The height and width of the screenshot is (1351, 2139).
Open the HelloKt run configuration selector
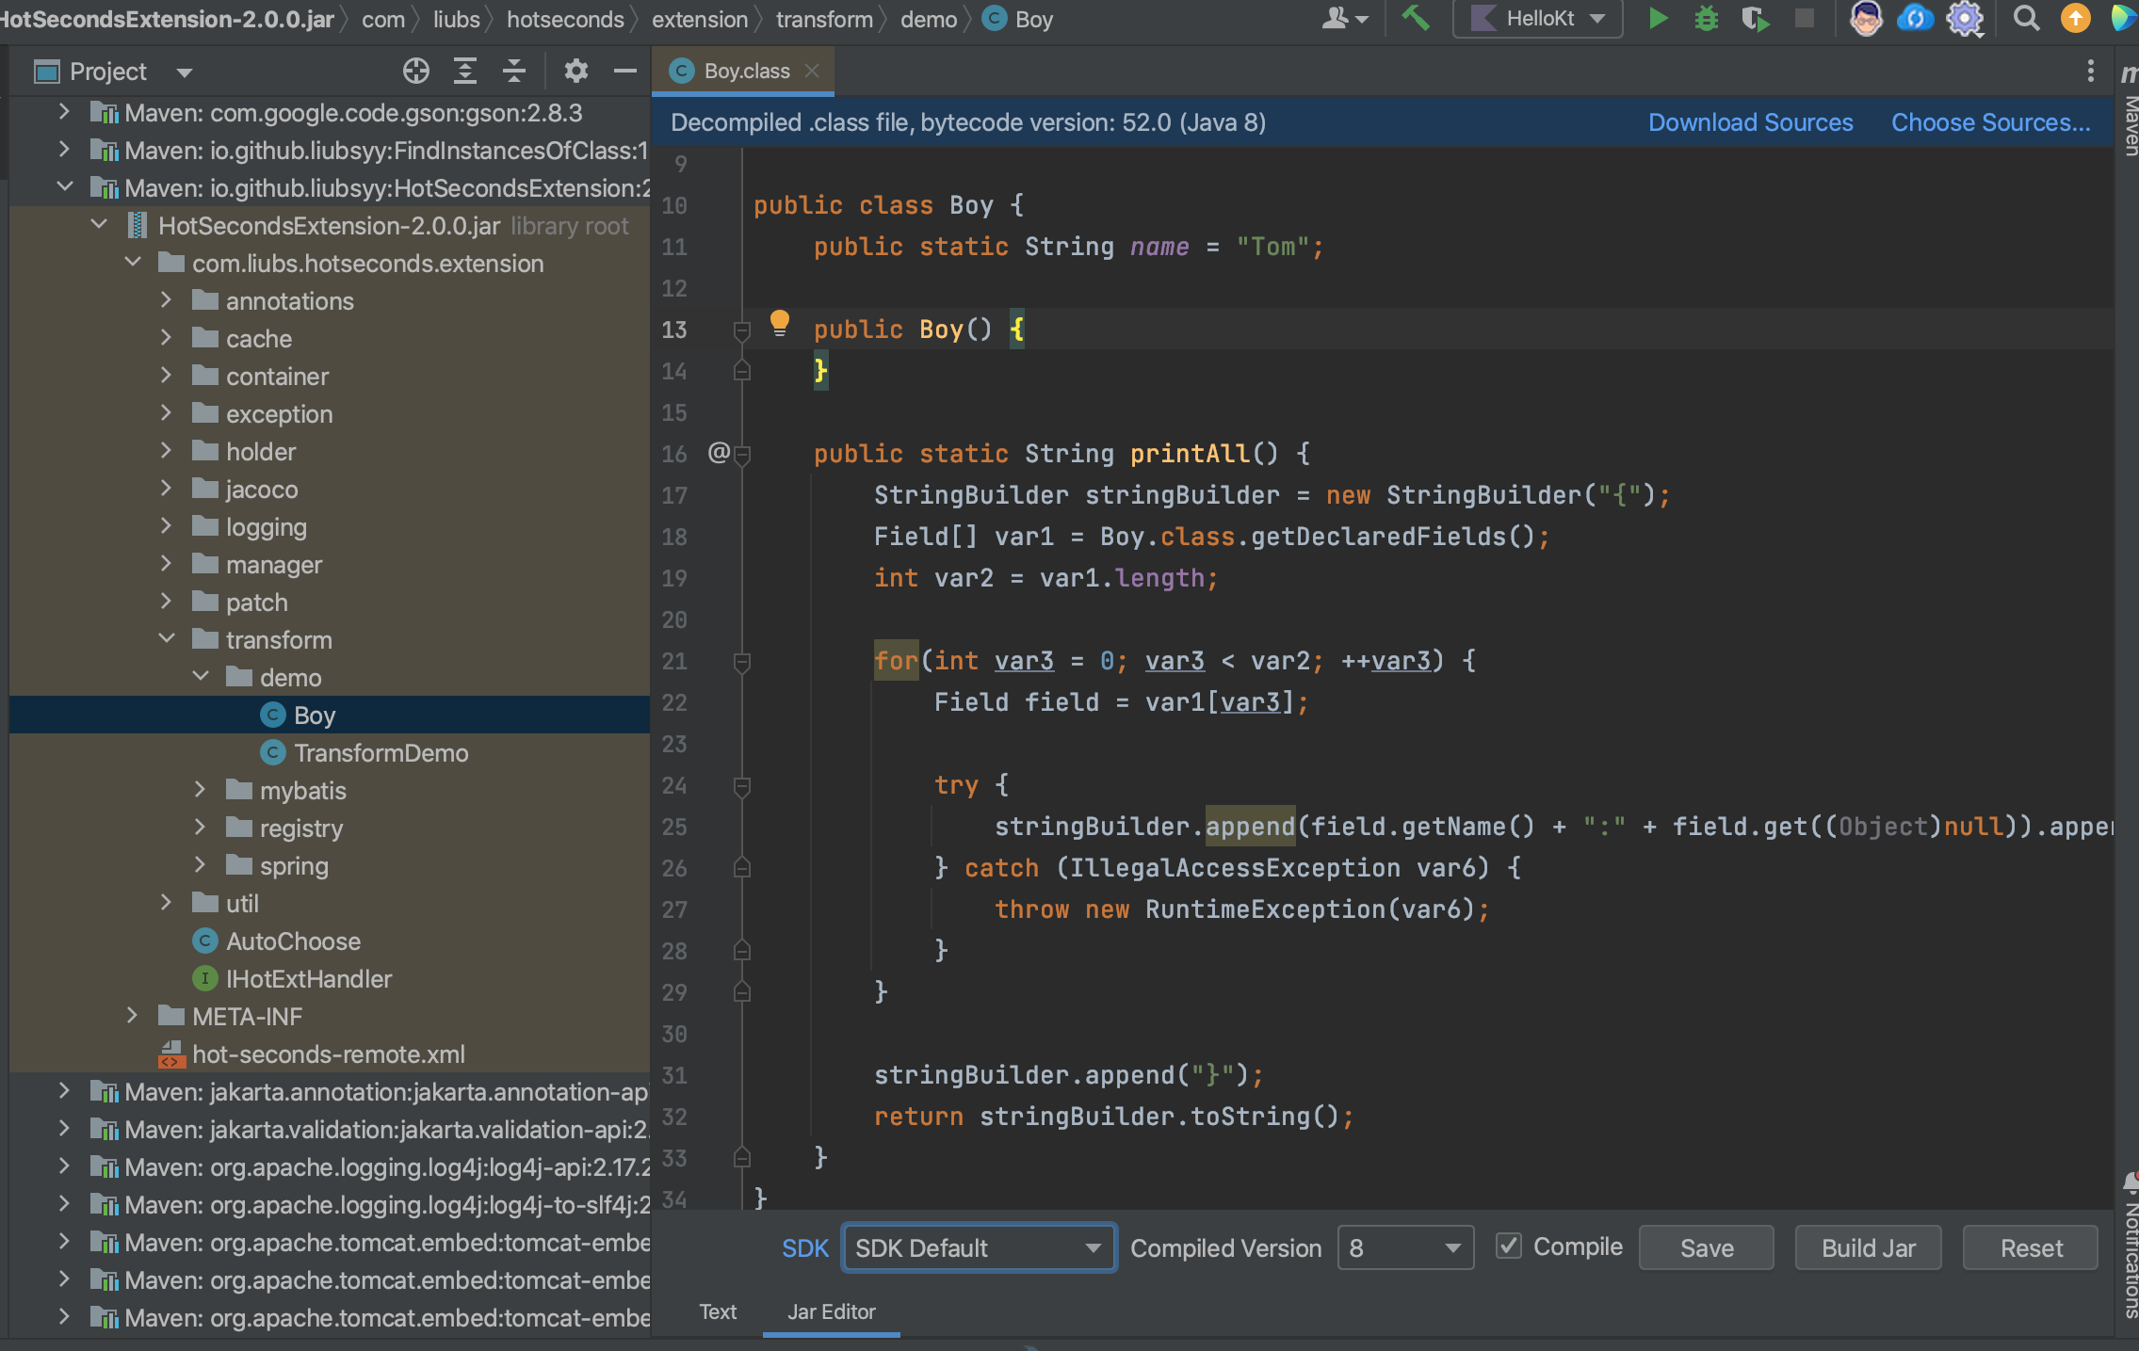click(1538, 19)
